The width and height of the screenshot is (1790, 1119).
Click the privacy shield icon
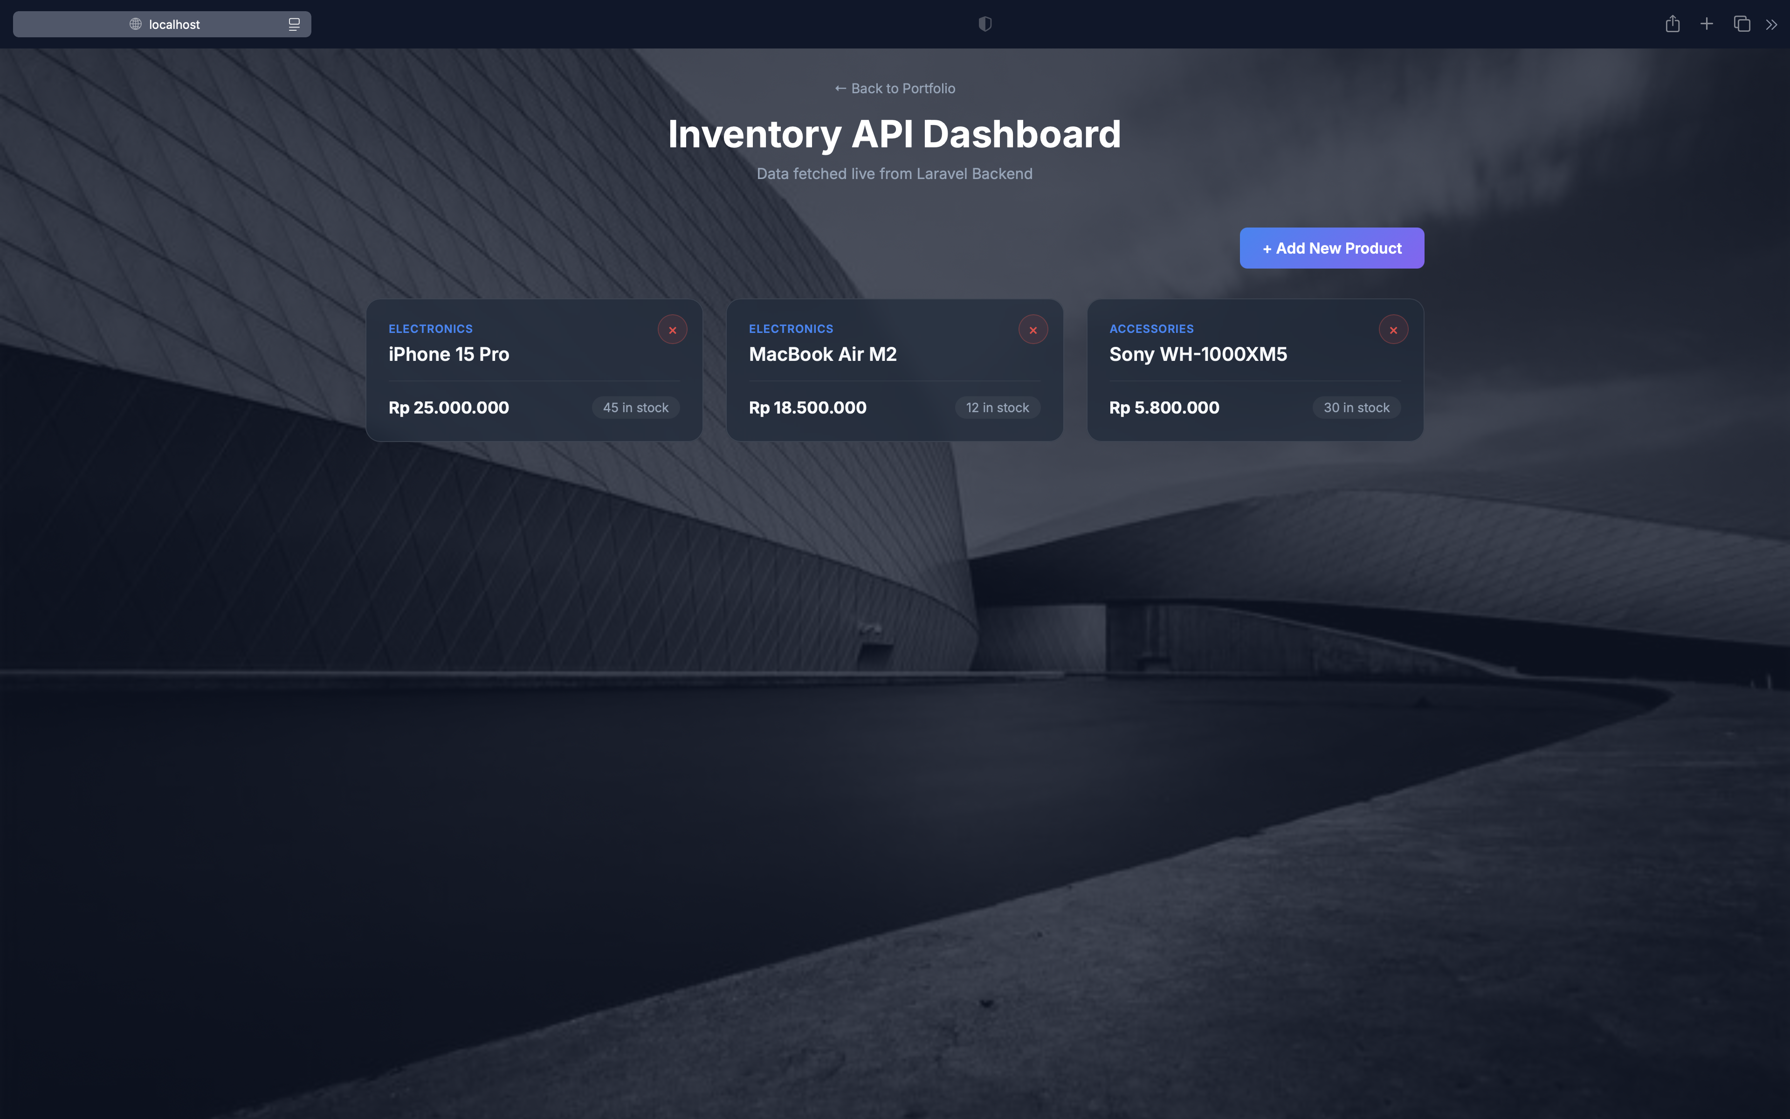[x=984, y=24]
